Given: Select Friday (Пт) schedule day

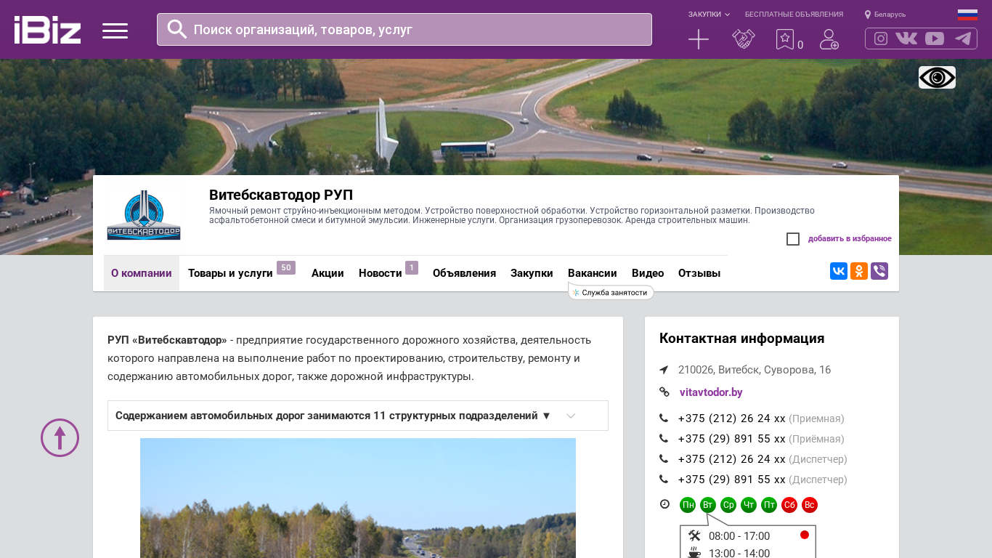Looking at the screenshot, I should [769, 505].
